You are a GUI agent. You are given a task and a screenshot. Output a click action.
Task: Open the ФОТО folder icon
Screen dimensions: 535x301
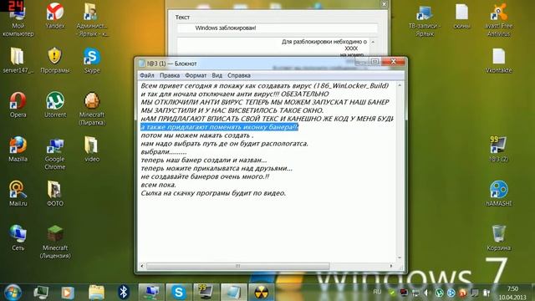pos(55,193)
